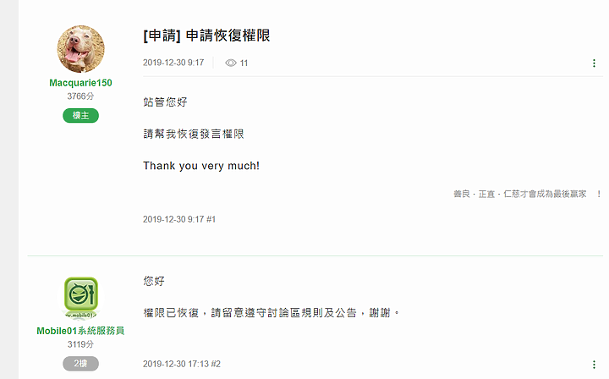
Task: Click the #1 post timestamp link
Action: (179, 219)
